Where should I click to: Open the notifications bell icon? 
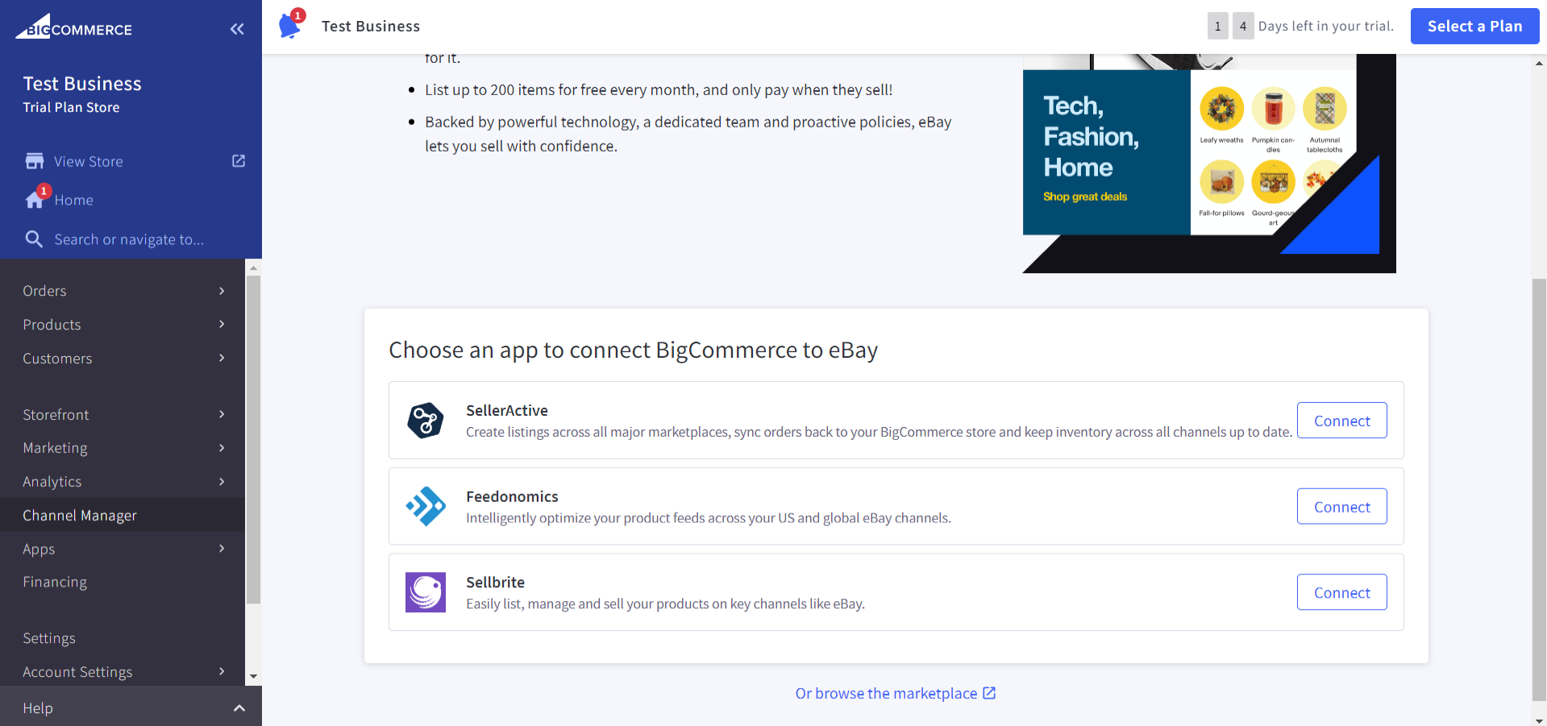290,25
